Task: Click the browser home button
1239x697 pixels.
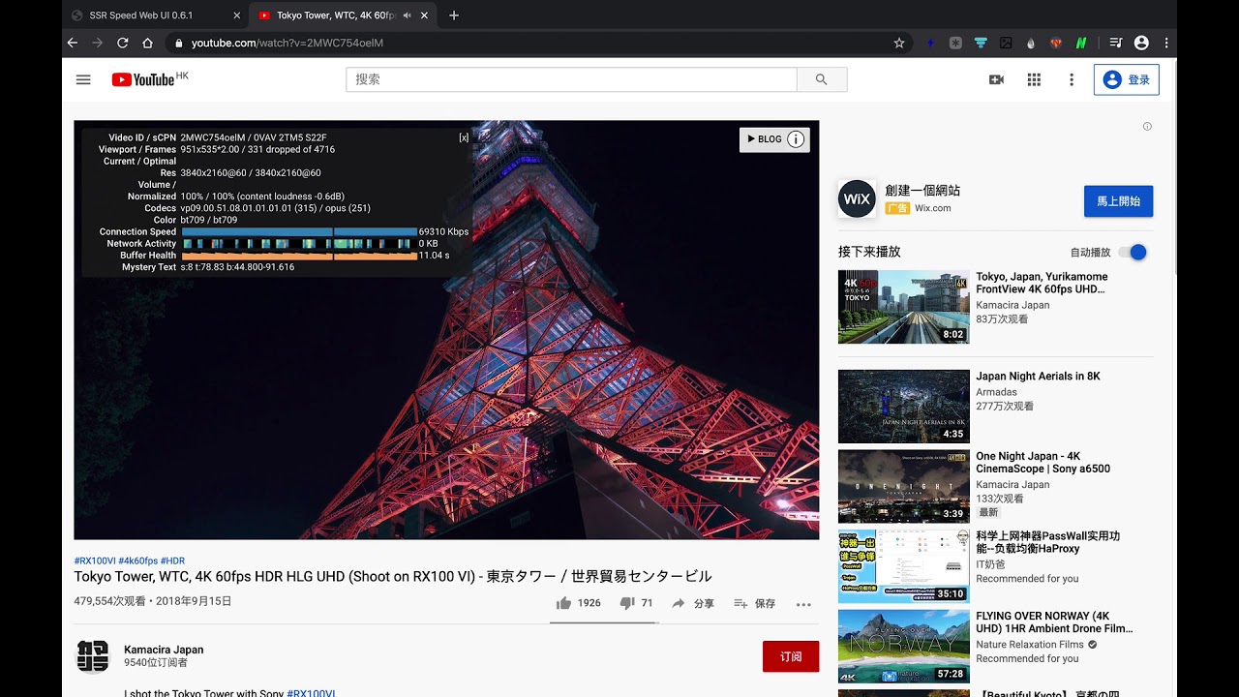Action: click(x=147, y=43)
